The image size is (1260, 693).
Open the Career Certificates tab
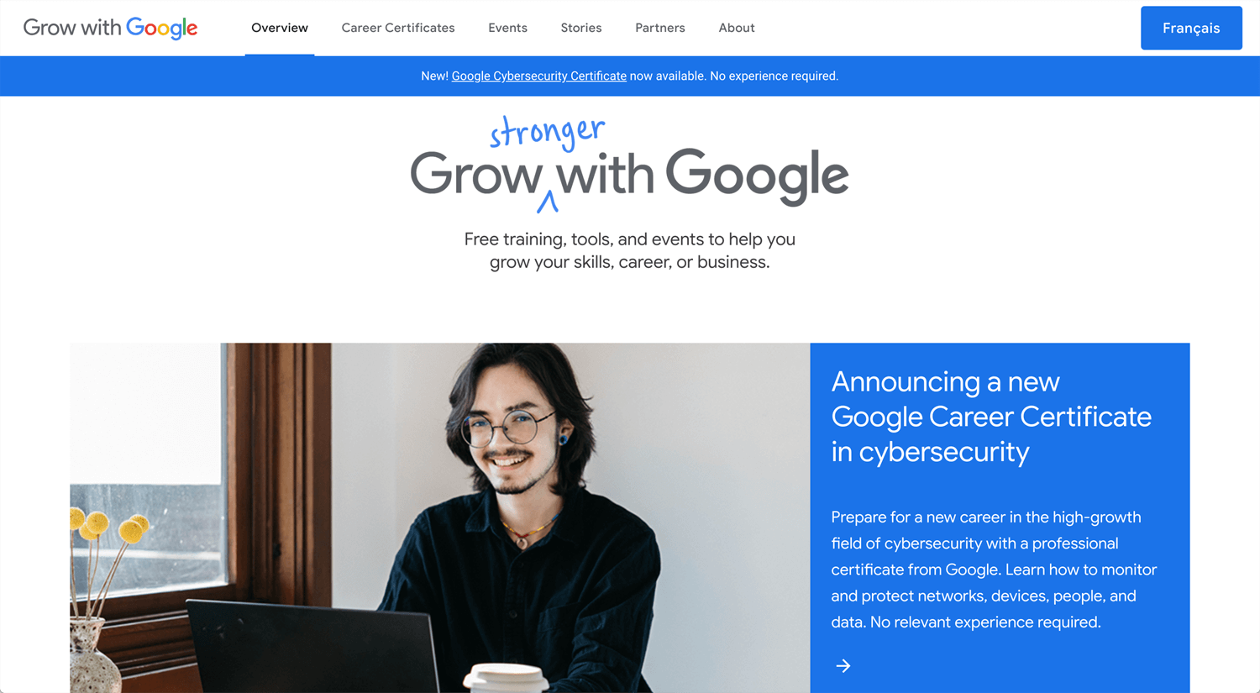click(398, 28)
